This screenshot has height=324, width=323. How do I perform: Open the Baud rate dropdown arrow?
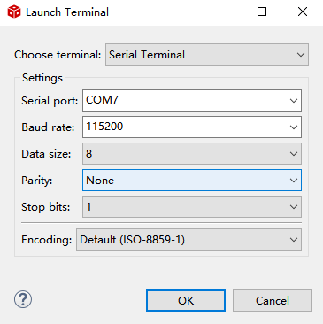pos(294,127)
